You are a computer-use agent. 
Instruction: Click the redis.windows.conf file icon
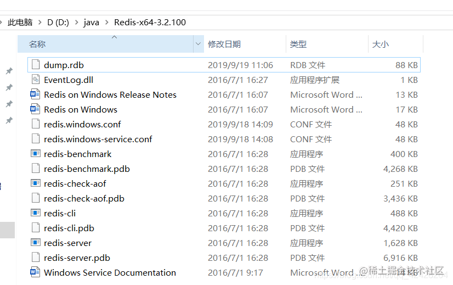coord(36,124)
